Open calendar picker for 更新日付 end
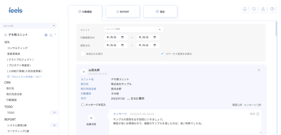Viewport: 281px width, 135px height. coord(155,45)
